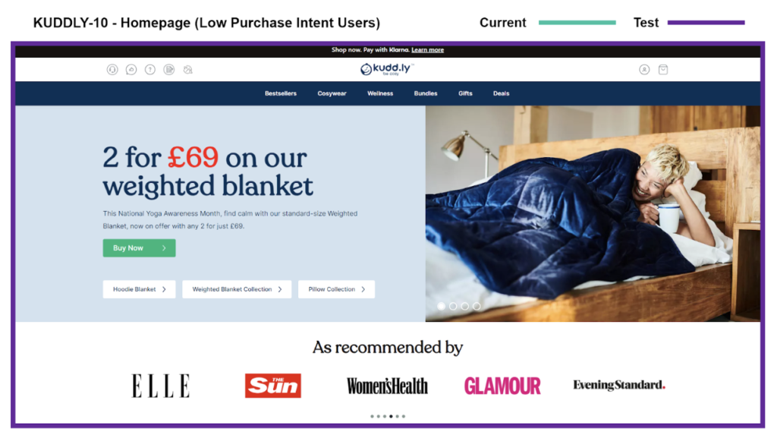Screen dimensions: 777x441
Task: Select active dot in press logos slider
Action: click(x=391, y=416)
